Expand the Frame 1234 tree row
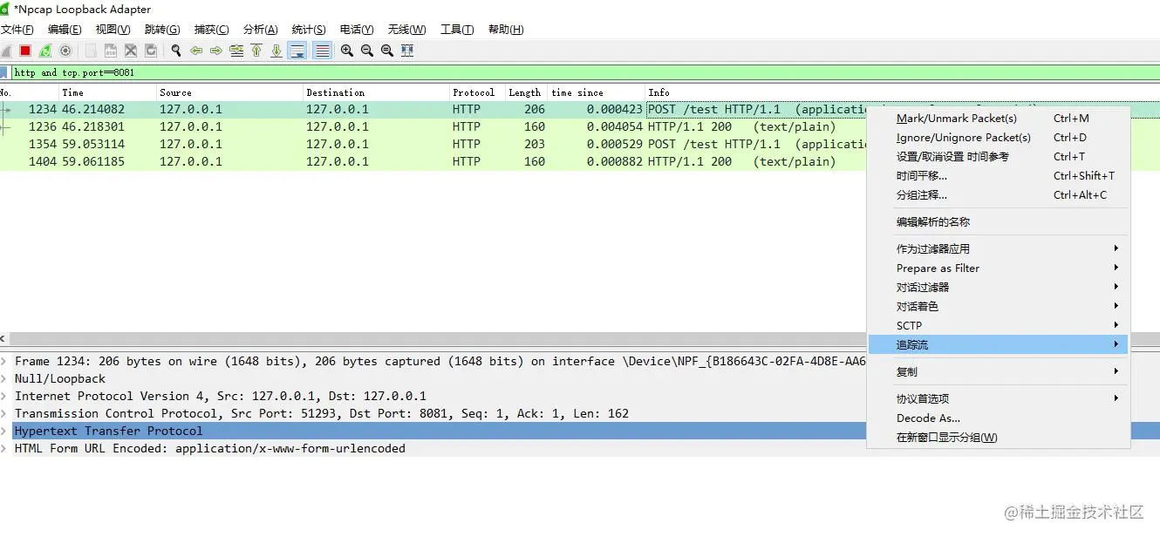Viewport: 1160px width, 537px height. pos(5,361)
